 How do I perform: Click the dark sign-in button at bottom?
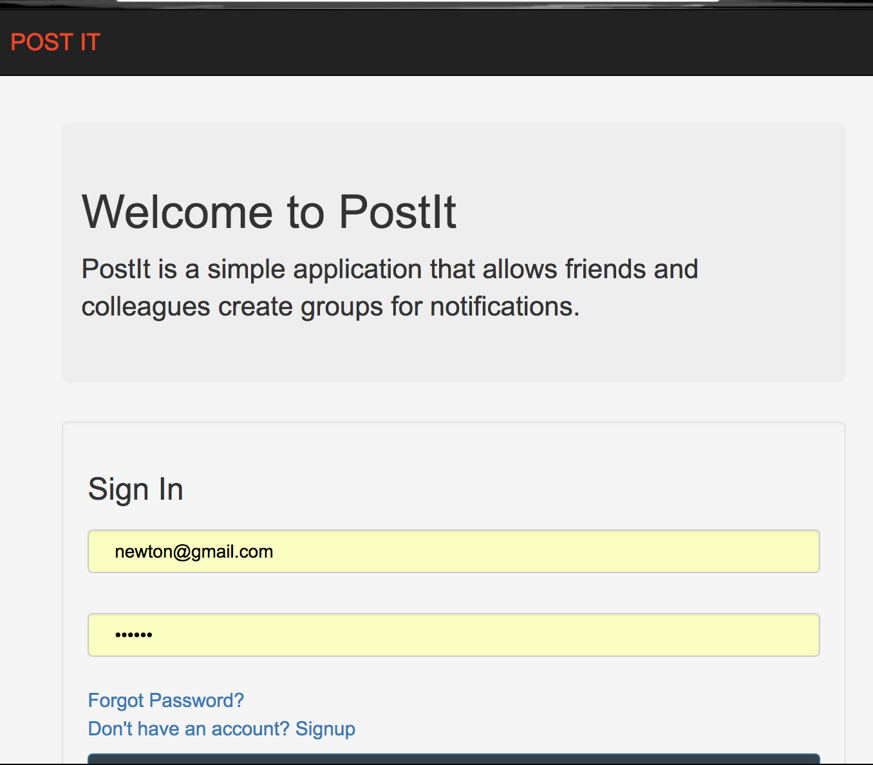pos(453,759)
